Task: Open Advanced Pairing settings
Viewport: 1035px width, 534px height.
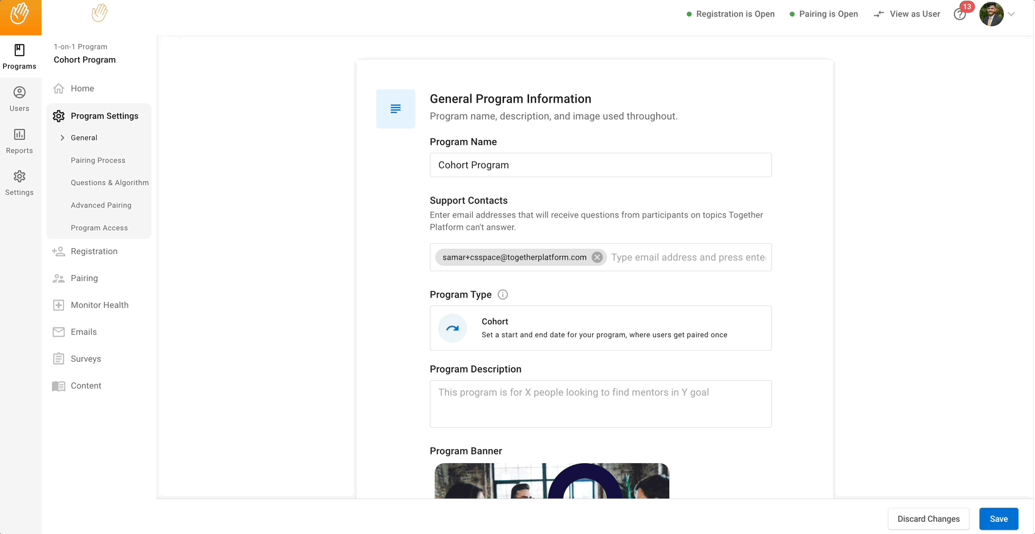Action: (x=101, y=205)
